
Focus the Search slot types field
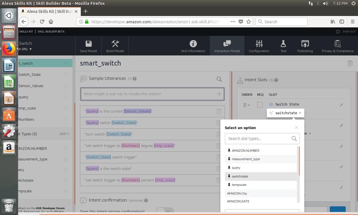[262, 139]
